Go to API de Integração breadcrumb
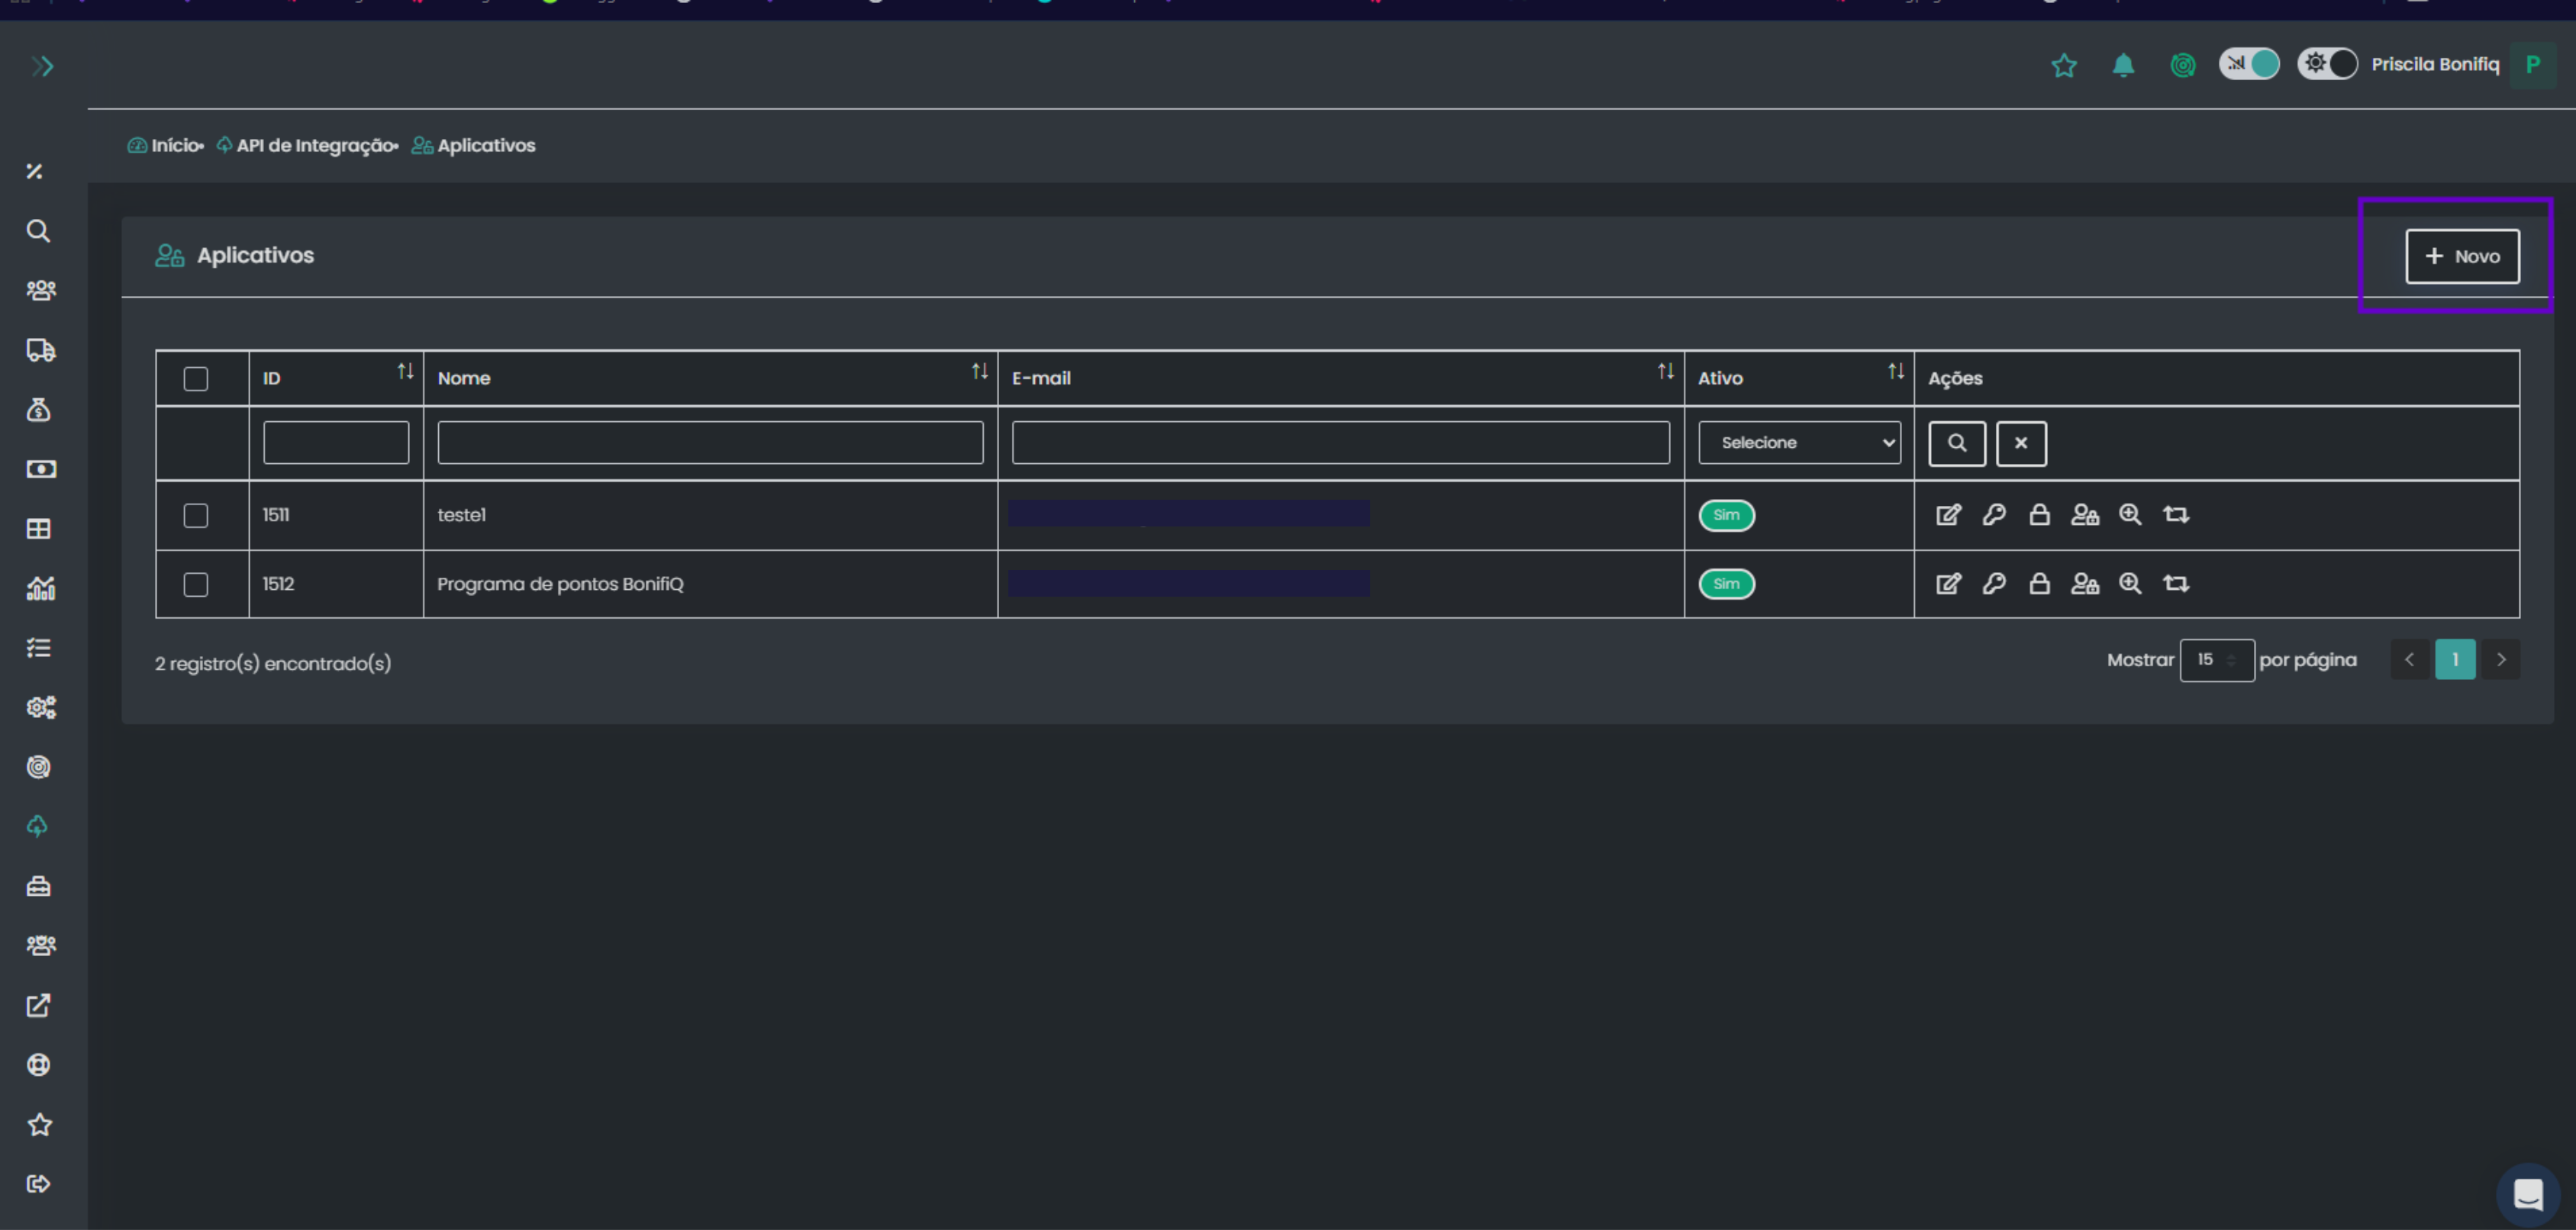 pos(315,146)
